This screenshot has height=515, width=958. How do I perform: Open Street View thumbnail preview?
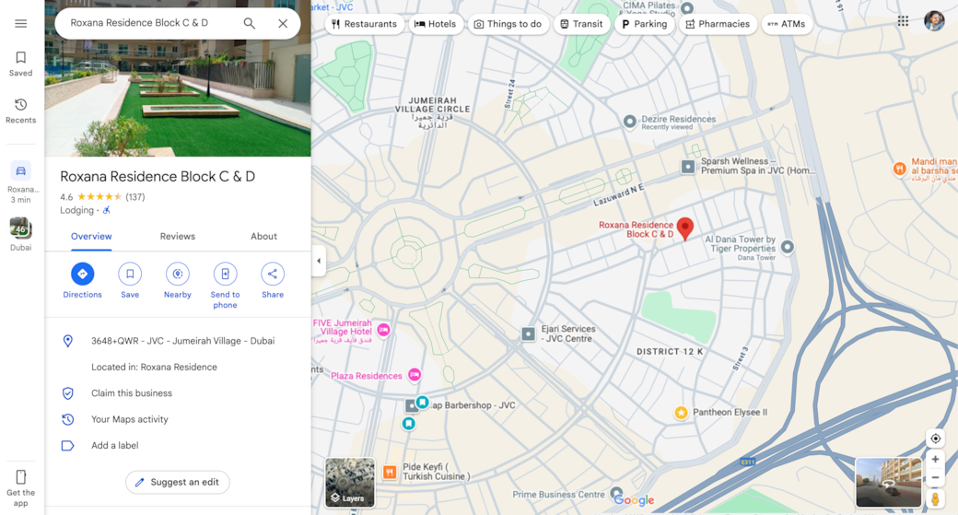(x=888, y=483)
